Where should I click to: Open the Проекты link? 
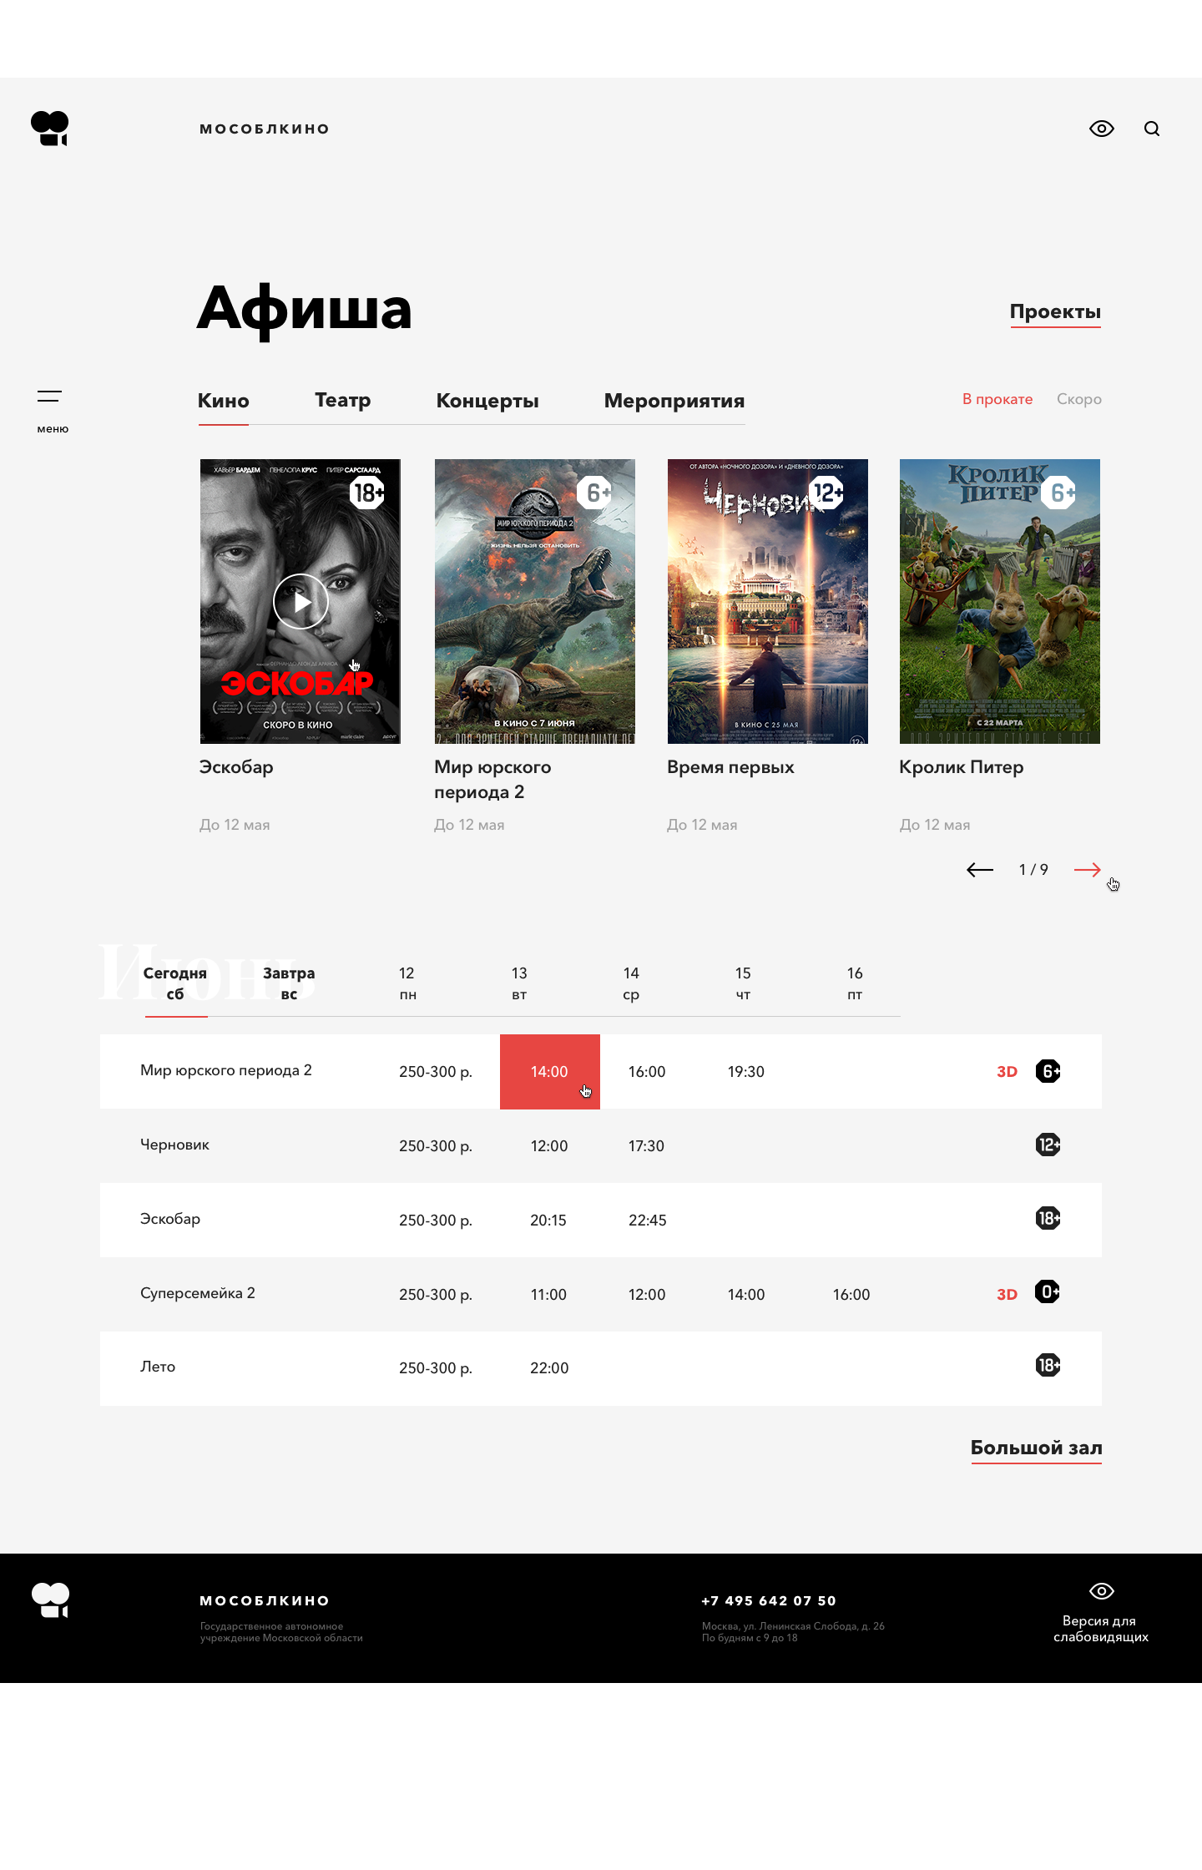click(x=1056, y=312)
